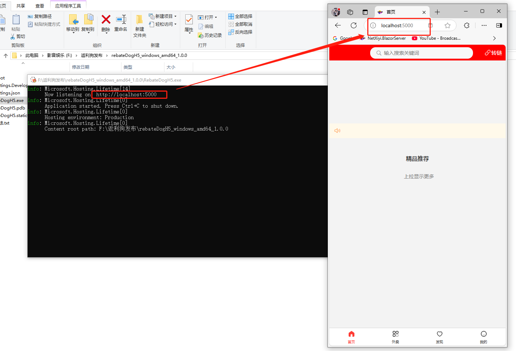Refresh the browser page

(354, 25)
